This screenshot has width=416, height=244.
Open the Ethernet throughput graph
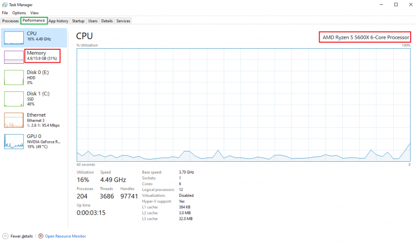click(14, 120)
